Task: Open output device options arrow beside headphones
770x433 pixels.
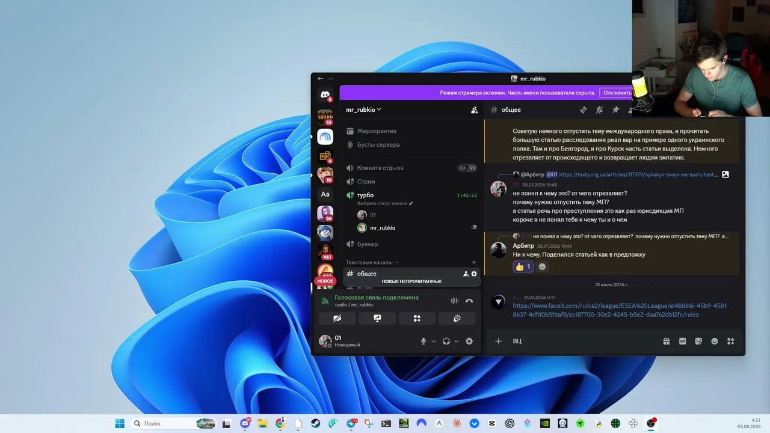Action: click(x=457, y=341)
